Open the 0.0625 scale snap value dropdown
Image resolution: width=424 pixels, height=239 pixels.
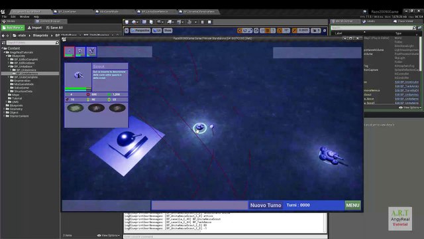pos(303,31)
